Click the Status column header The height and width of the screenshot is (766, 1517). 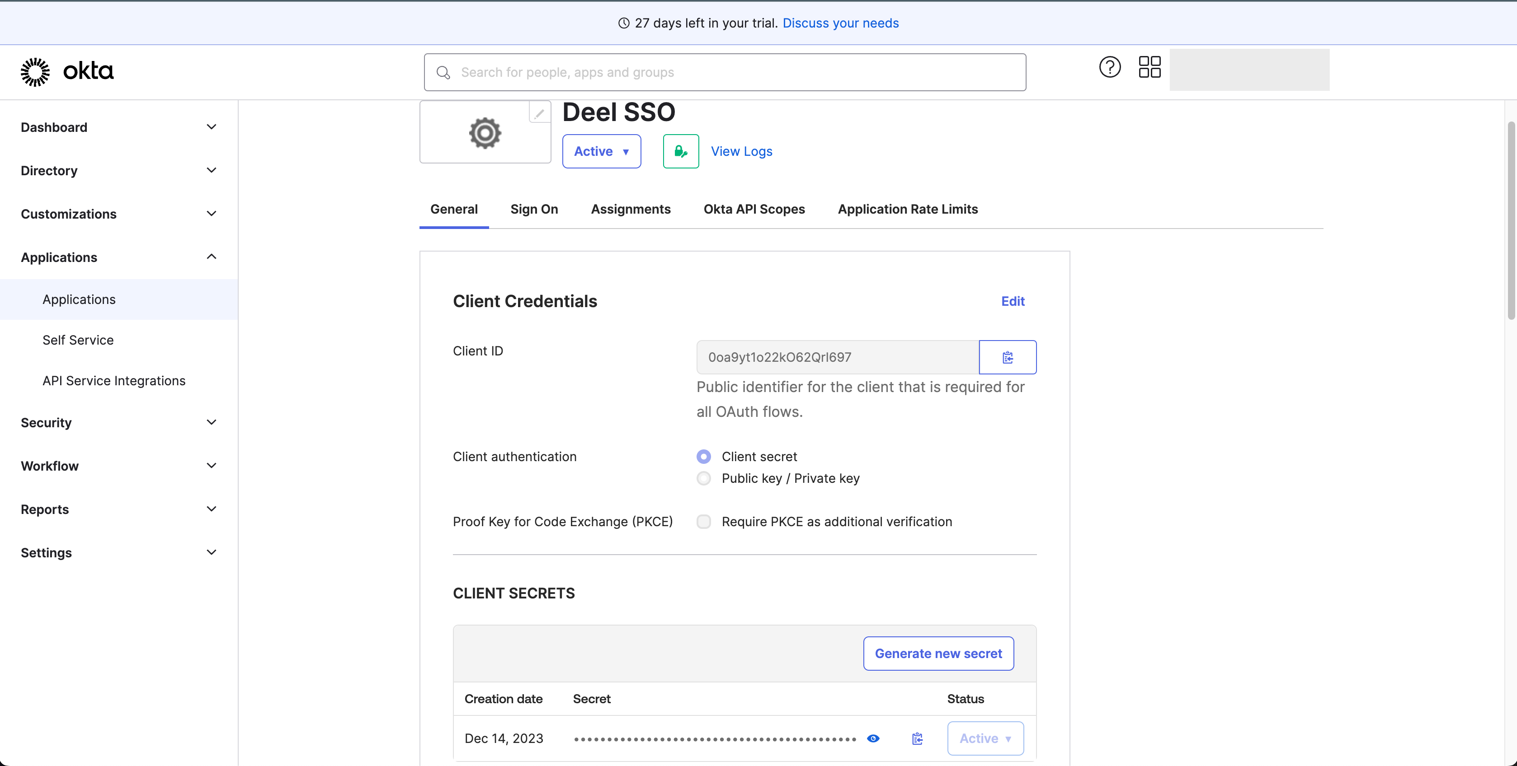click(x=965, y=699)
